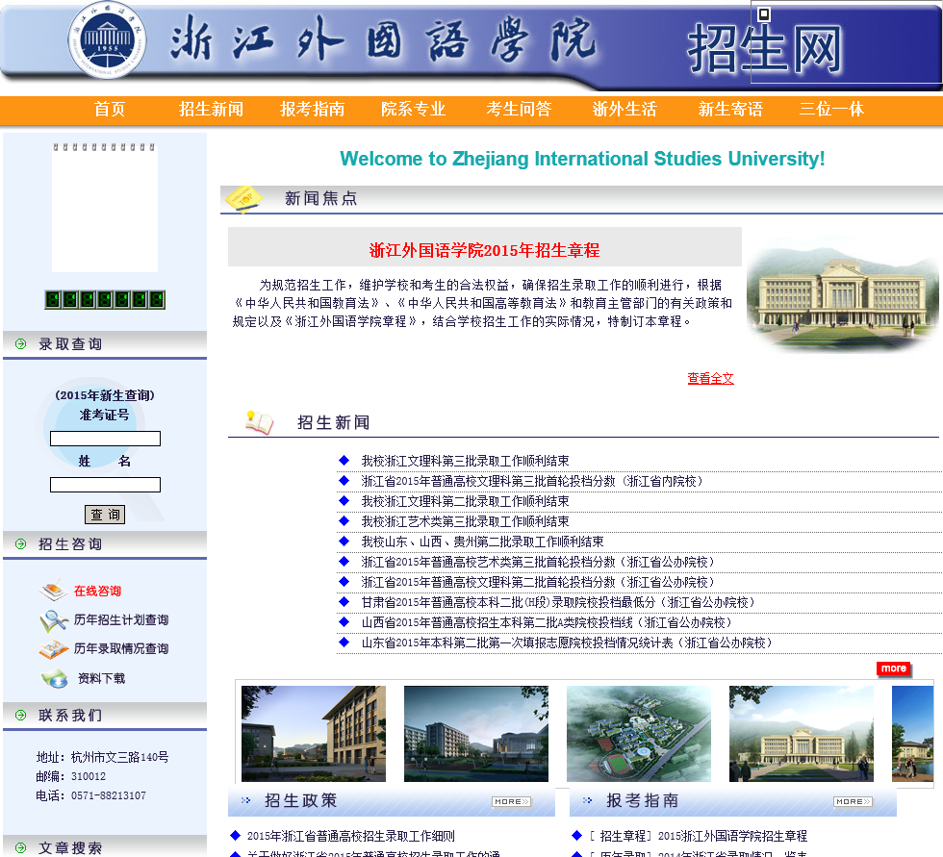The height and width of the screenshot is (857, 943).
Task: Open news 我校浙江文理科第三批录取工作顺利结束
Action: (465, 461)
